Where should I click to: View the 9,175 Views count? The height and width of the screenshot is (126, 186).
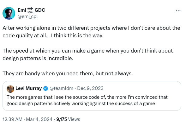[x=68, y=119]
